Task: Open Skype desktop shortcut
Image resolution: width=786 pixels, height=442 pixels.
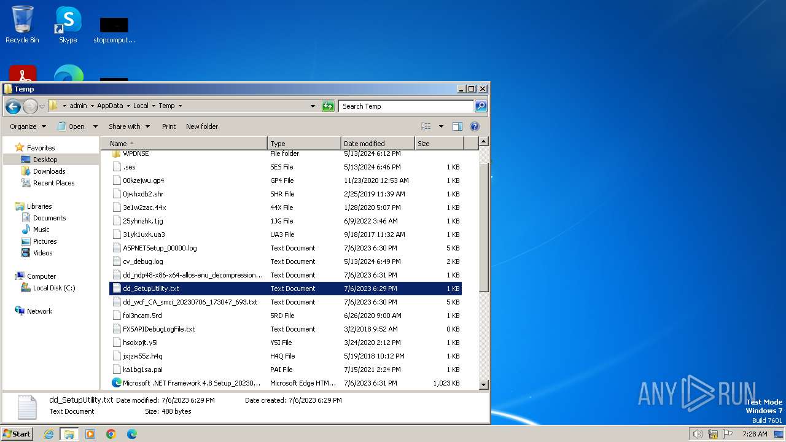Action: (68, 25)
